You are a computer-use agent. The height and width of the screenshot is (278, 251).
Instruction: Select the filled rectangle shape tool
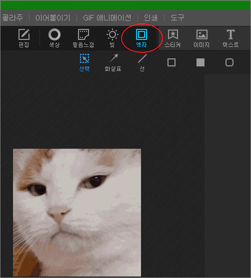click(200, 62)
